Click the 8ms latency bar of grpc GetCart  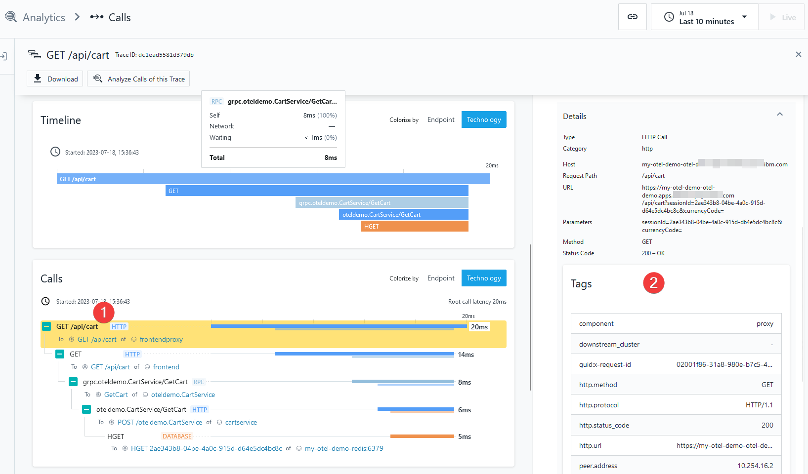click(403, 382)
